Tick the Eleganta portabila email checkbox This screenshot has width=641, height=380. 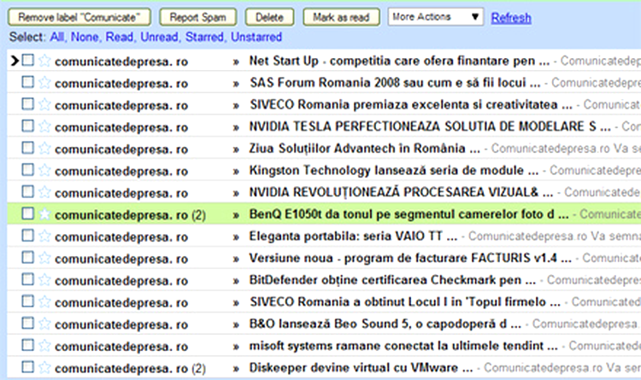28,236
